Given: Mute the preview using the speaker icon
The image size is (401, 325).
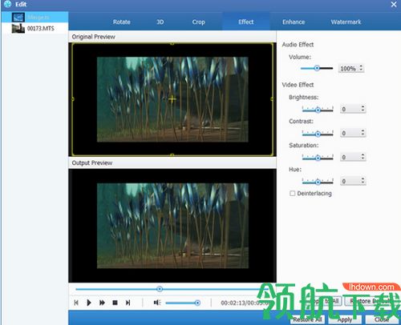Looking at the screenshot, I should (157, 303).
